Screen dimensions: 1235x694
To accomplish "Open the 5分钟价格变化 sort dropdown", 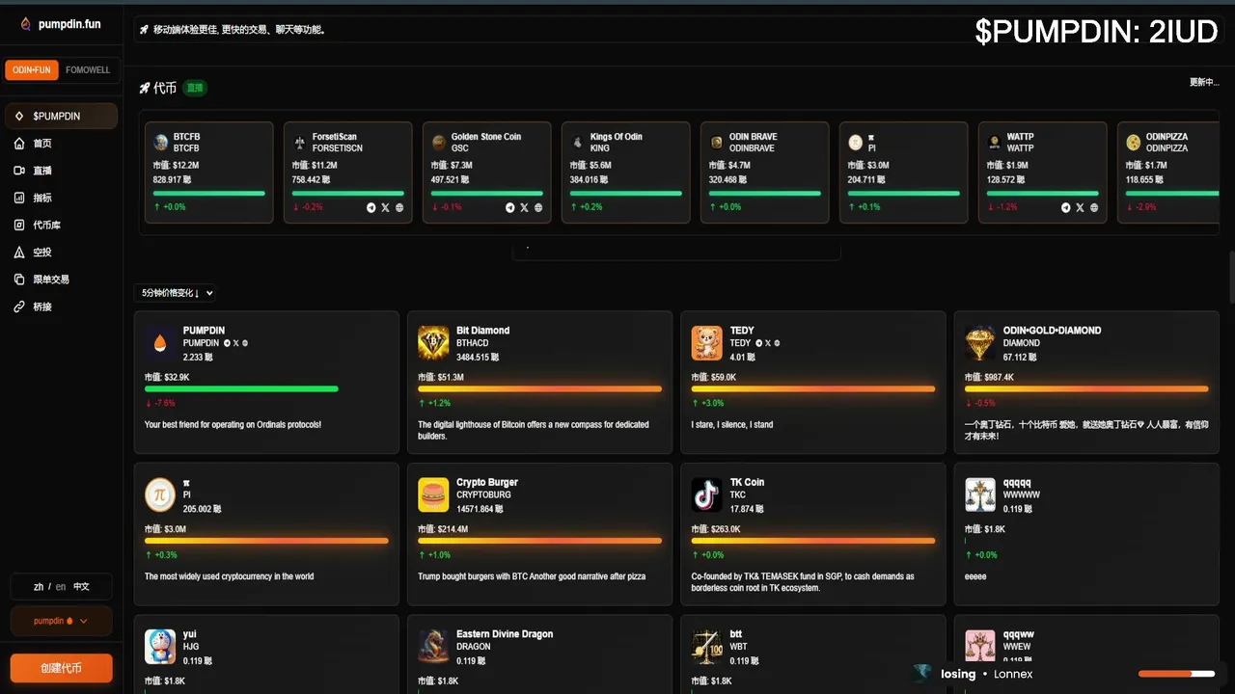I will pyautogui.click(x=176, y=293).
